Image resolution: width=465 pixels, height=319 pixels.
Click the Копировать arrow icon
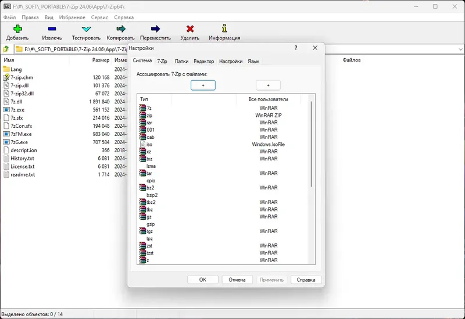pos(121,28)
